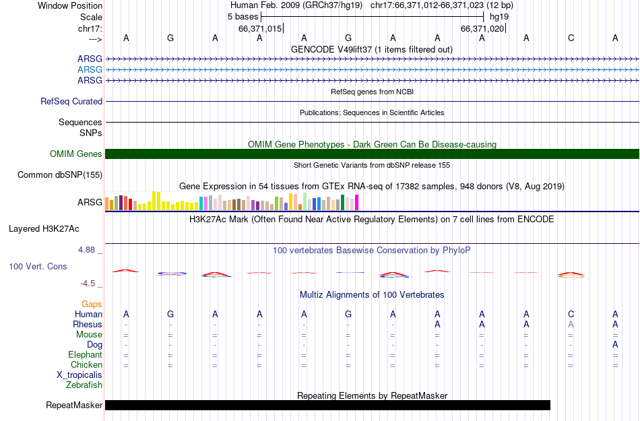Image resolution: width=640 pixels, height=421 pixels.
Task: Click the Scale label
Action: [91, 17]
